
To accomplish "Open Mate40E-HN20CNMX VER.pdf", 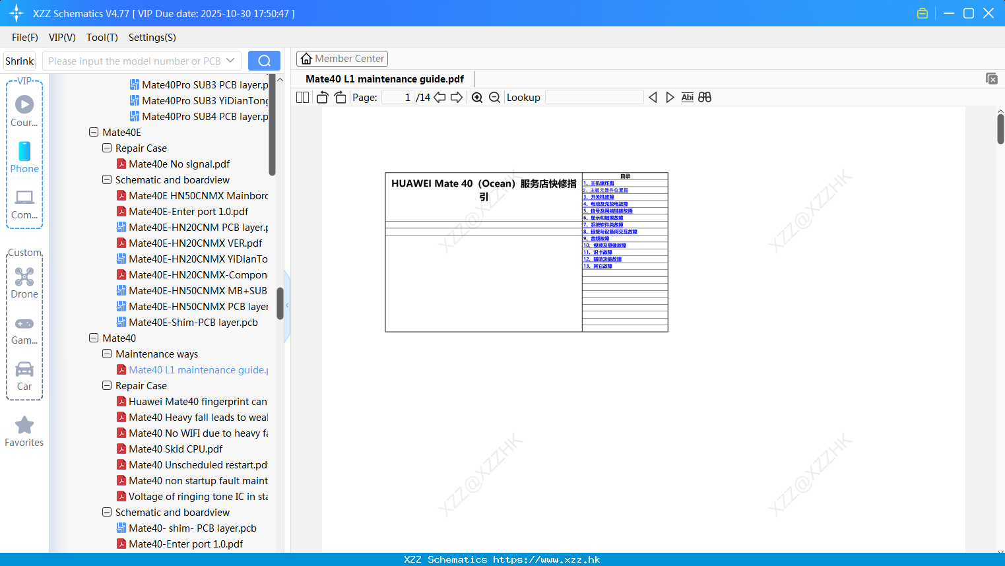I will 195,243.
